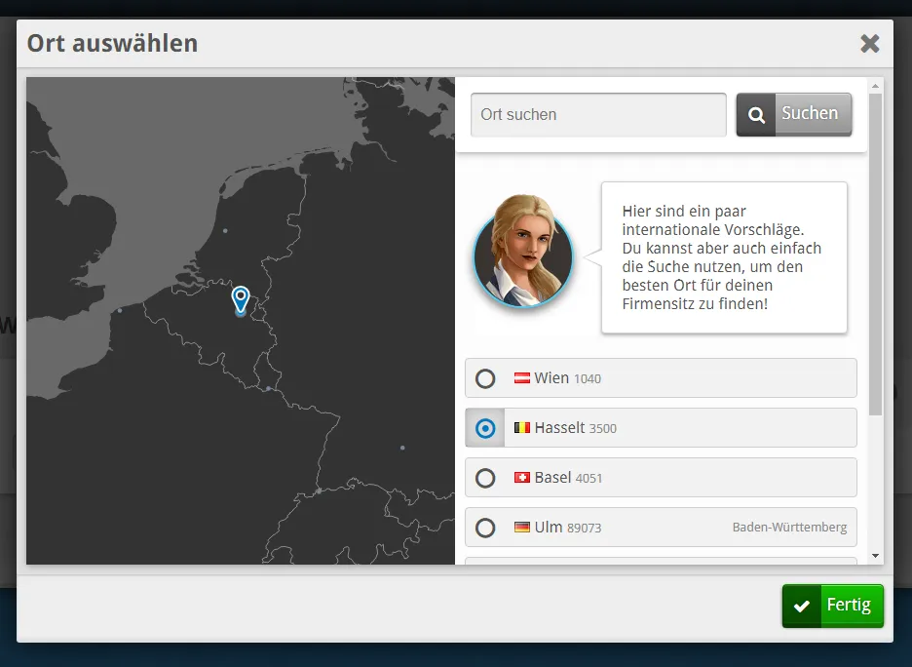Click the Swiss flag icon next to Basel
This screenshot has width=912, height=667.
tap(522, 478)
